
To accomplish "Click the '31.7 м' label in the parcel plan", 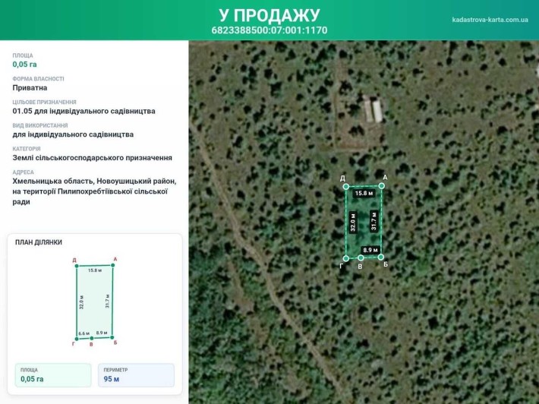I will [x=107, y=301].
